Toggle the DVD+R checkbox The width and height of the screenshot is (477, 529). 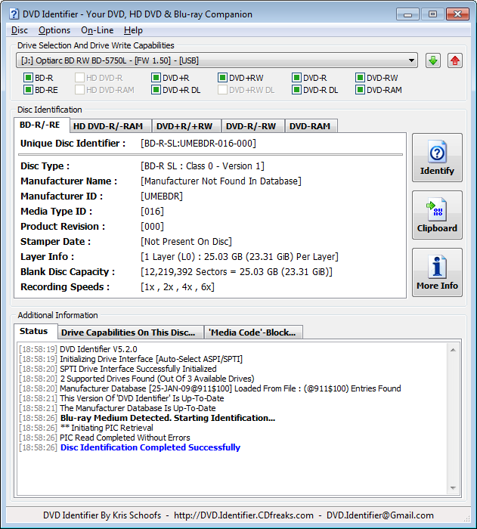(156, 78)
